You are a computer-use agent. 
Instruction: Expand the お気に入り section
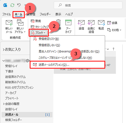coord(4,50)
